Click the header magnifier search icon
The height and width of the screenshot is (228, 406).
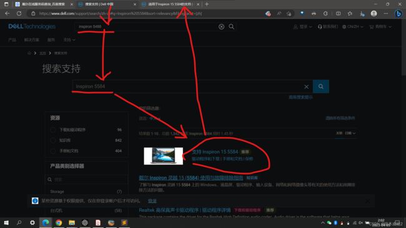pyautogui.click(x=232, y=27)
